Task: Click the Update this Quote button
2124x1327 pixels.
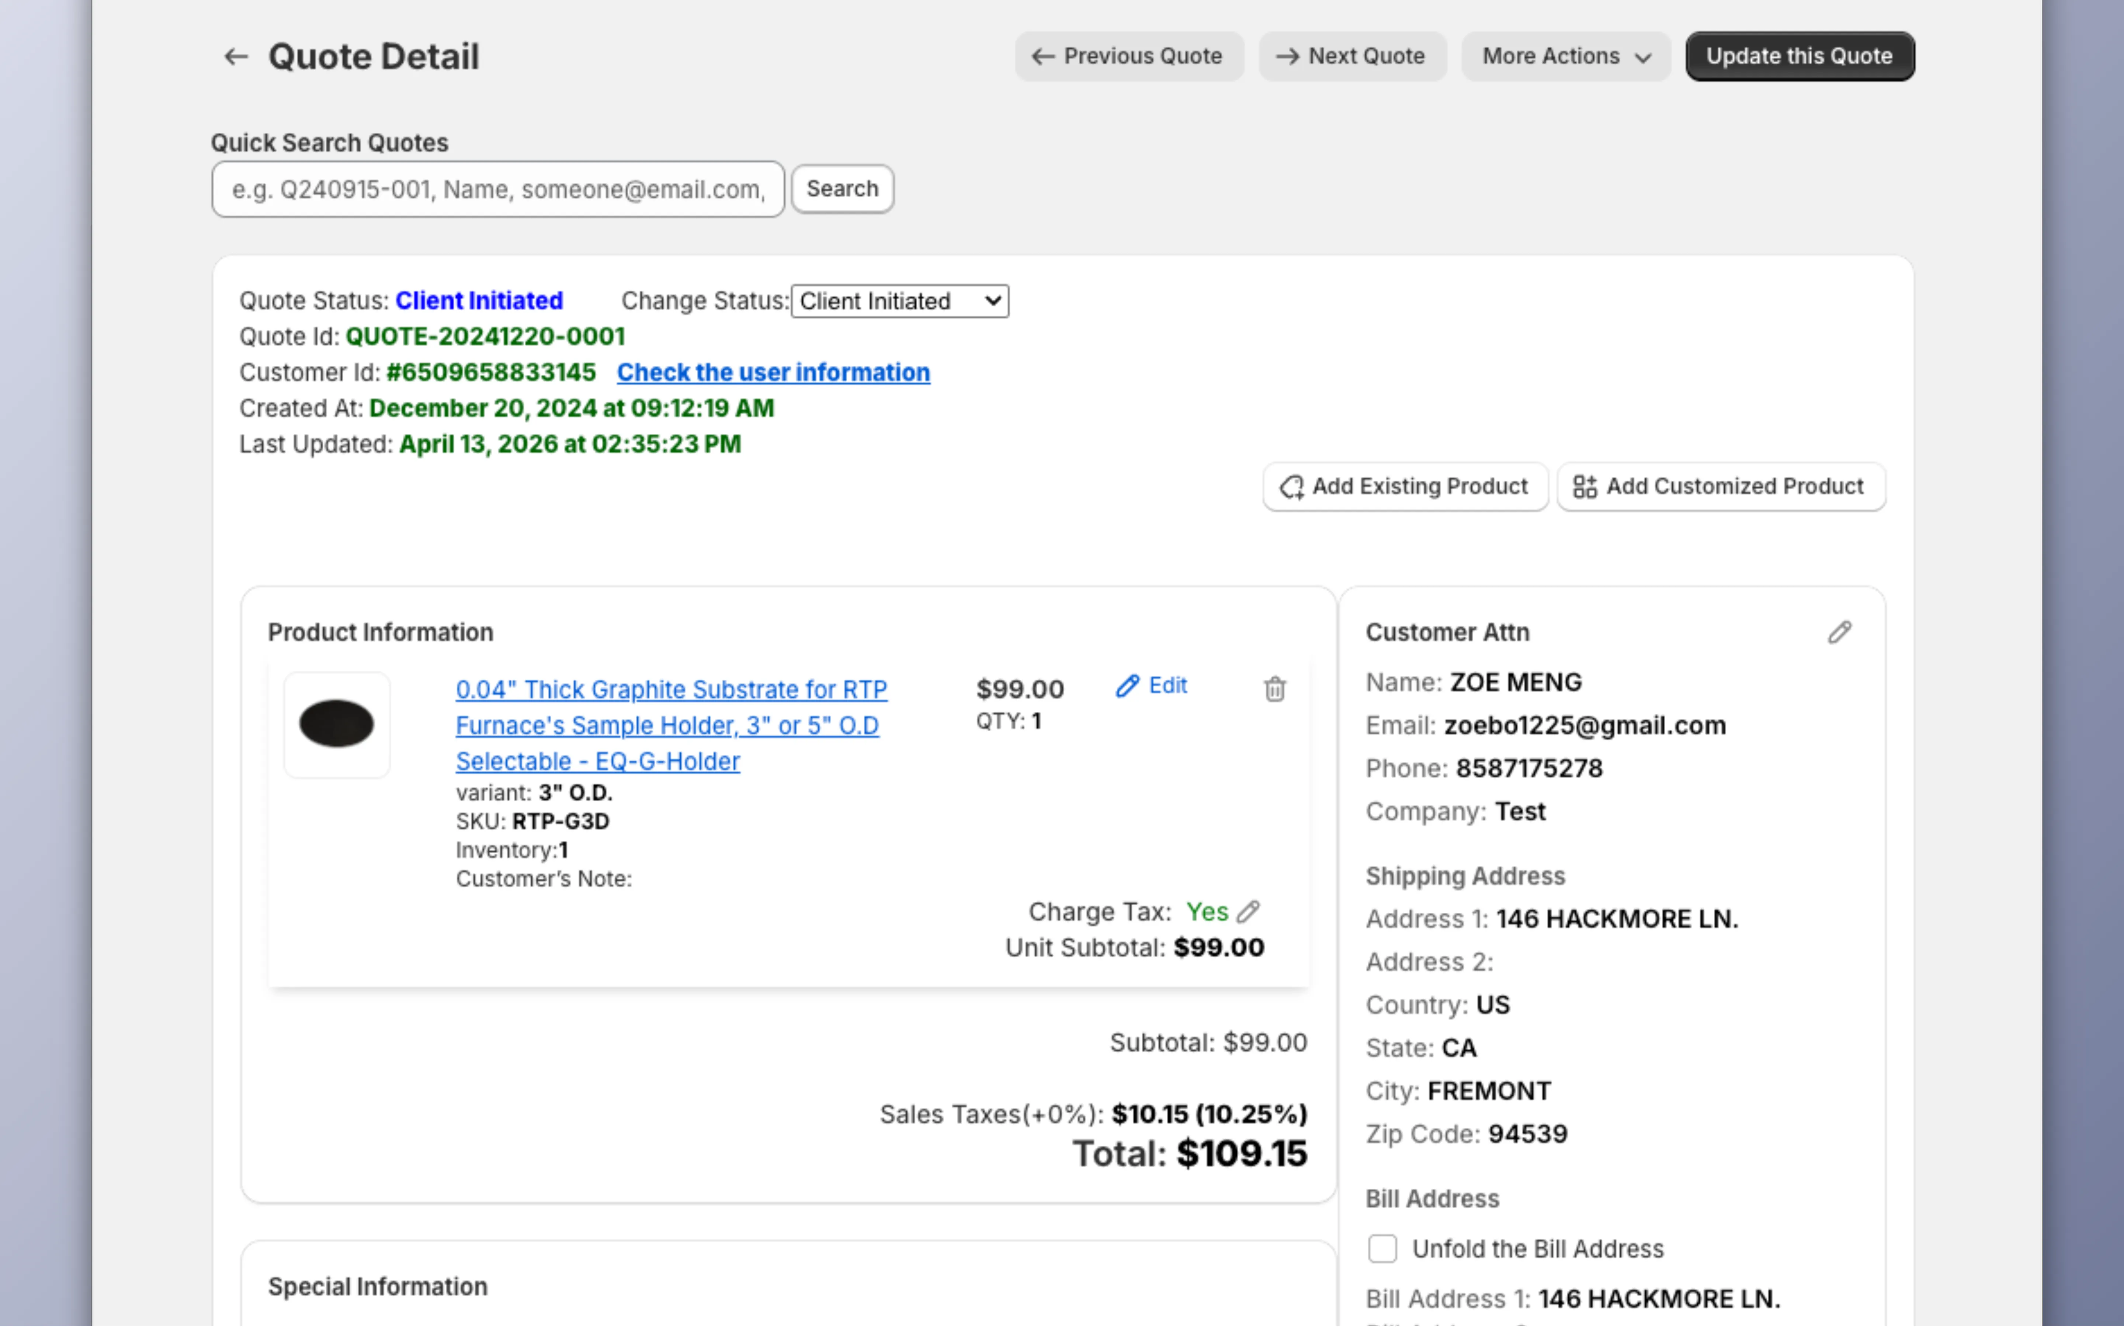Action: (x=1799, y=56)
